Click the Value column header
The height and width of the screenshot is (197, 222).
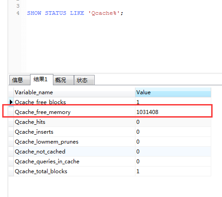point(173,92)
